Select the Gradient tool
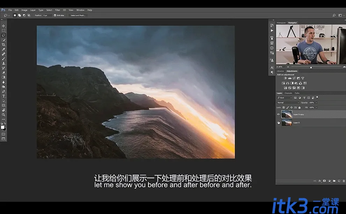346x214 pixels. pyautogui.click(x=3, y=77)
